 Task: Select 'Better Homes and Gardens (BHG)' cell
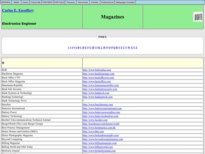[x=42, y=132]
